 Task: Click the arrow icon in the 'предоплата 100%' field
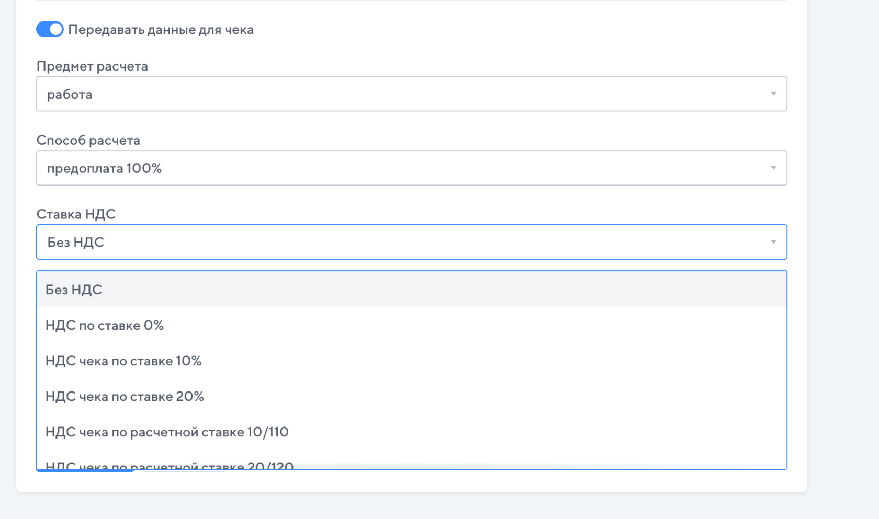coord(773,168)
